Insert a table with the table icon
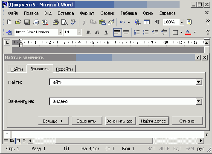This screenshot has width=212, height=154. [x=147, y=22]
